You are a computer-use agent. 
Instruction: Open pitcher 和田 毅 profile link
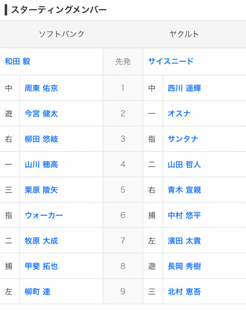pos(18,61)
